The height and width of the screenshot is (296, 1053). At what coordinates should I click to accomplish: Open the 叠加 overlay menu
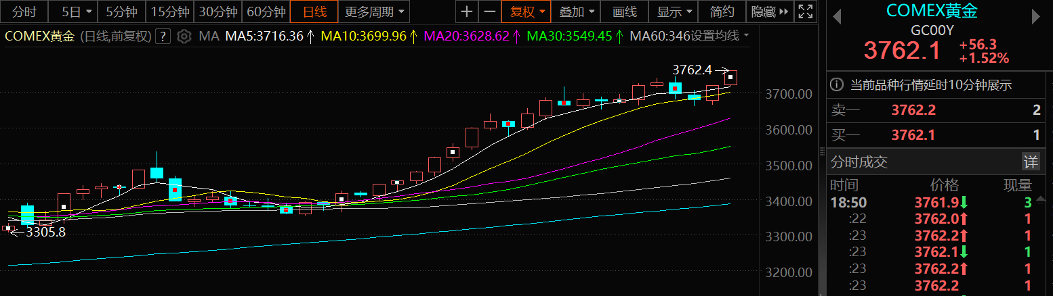coord(577,12)
